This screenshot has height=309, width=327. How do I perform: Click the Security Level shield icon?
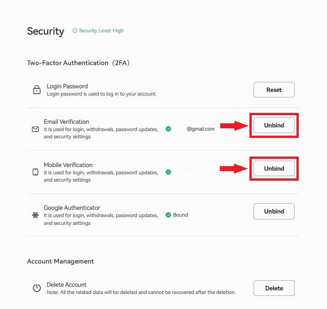point(75,31)
